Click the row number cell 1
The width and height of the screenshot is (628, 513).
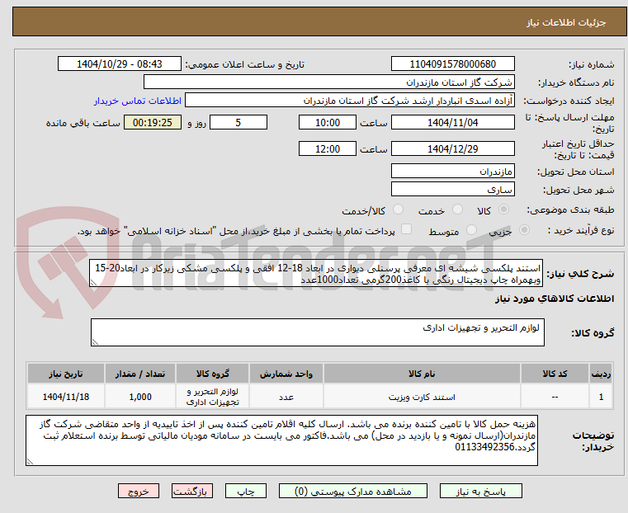point(601,397)
